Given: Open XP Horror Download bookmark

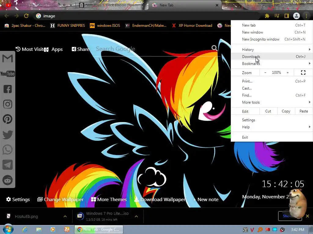Looking at the screenshot, I should click(x=192, y=26).
